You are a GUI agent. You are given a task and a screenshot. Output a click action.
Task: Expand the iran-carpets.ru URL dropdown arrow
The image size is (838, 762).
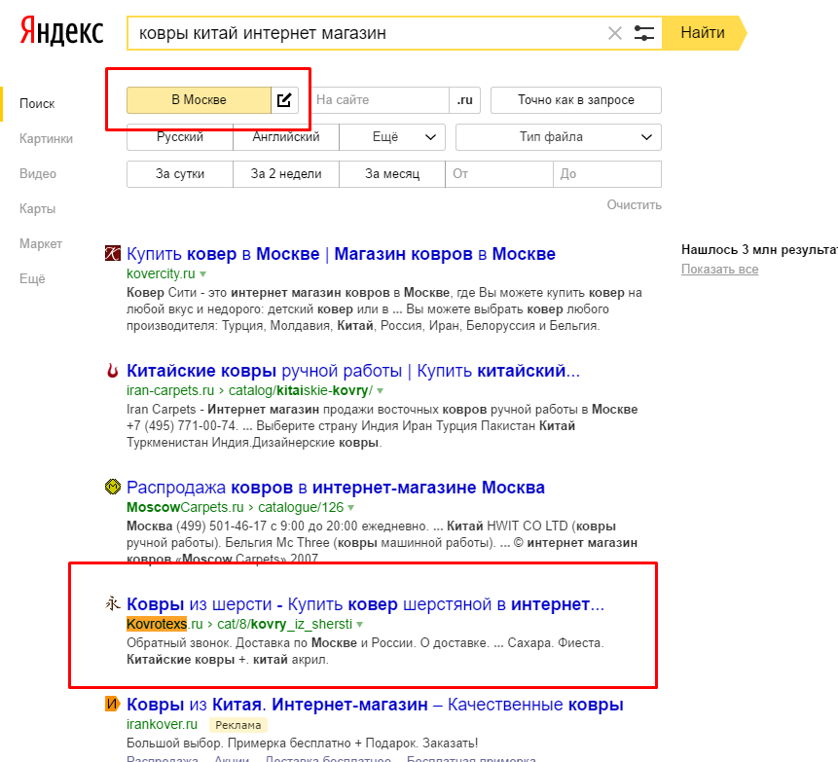(380, 391)
